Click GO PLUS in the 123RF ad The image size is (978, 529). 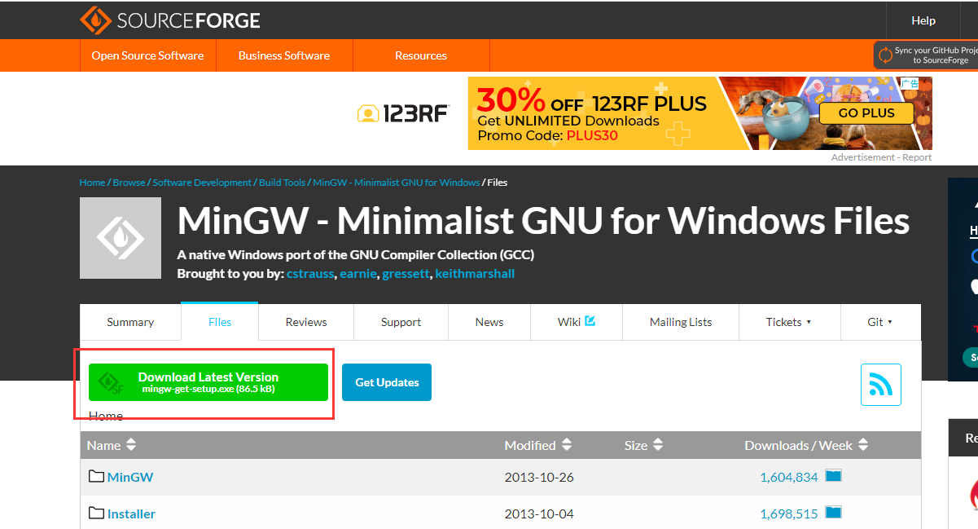pyautogui.click(x=866, y=113)
